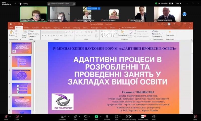Select slide 3 thumbnail in panel
The width and height of the screenshot is (201, 121).
(22, 75)
